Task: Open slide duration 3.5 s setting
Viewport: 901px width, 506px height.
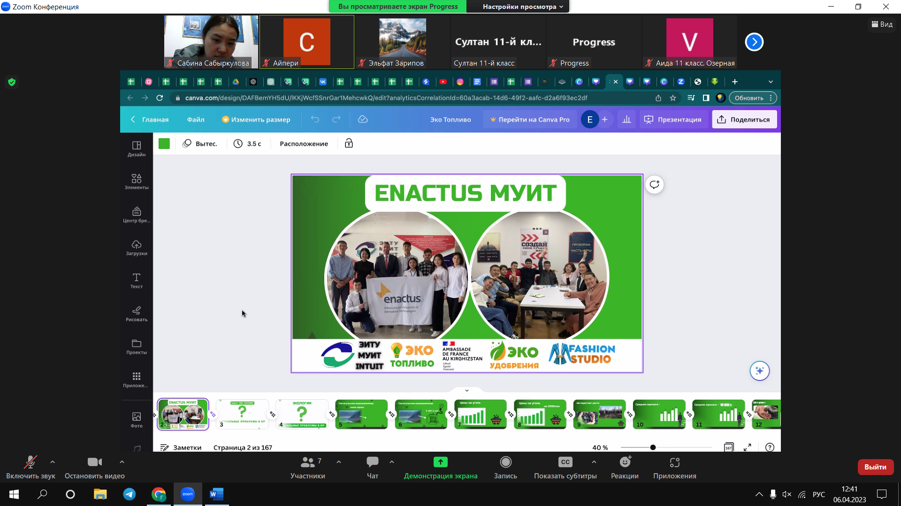Action: pos(248,143)
